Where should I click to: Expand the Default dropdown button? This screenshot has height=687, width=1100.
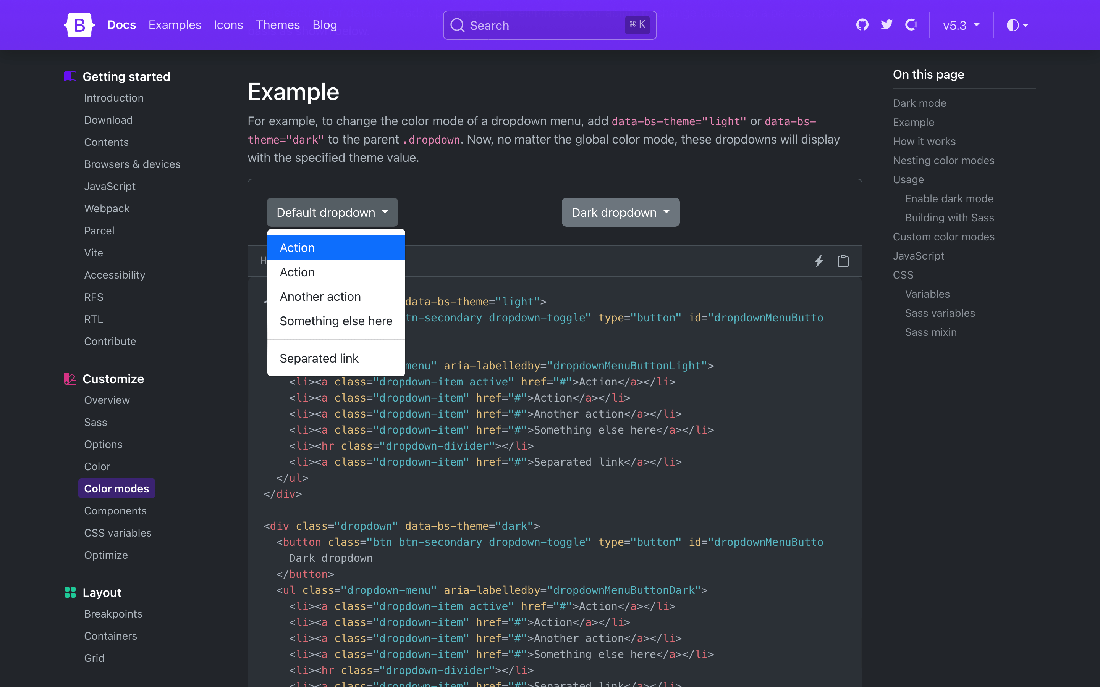point(333,212)
